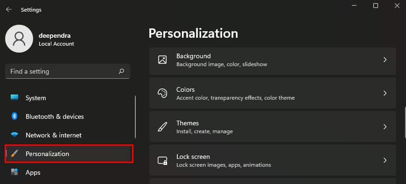Click the Personalization page heading
Viewport: 406px width, 184px height.
click(193, 34)
